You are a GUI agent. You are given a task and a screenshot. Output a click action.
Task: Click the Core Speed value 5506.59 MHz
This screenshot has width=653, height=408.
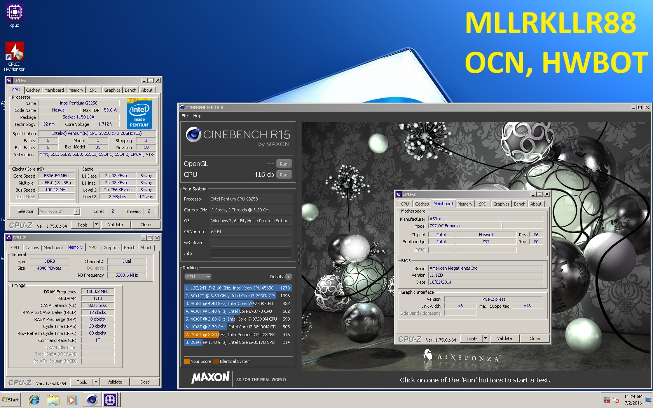click(x=56, y=176)
